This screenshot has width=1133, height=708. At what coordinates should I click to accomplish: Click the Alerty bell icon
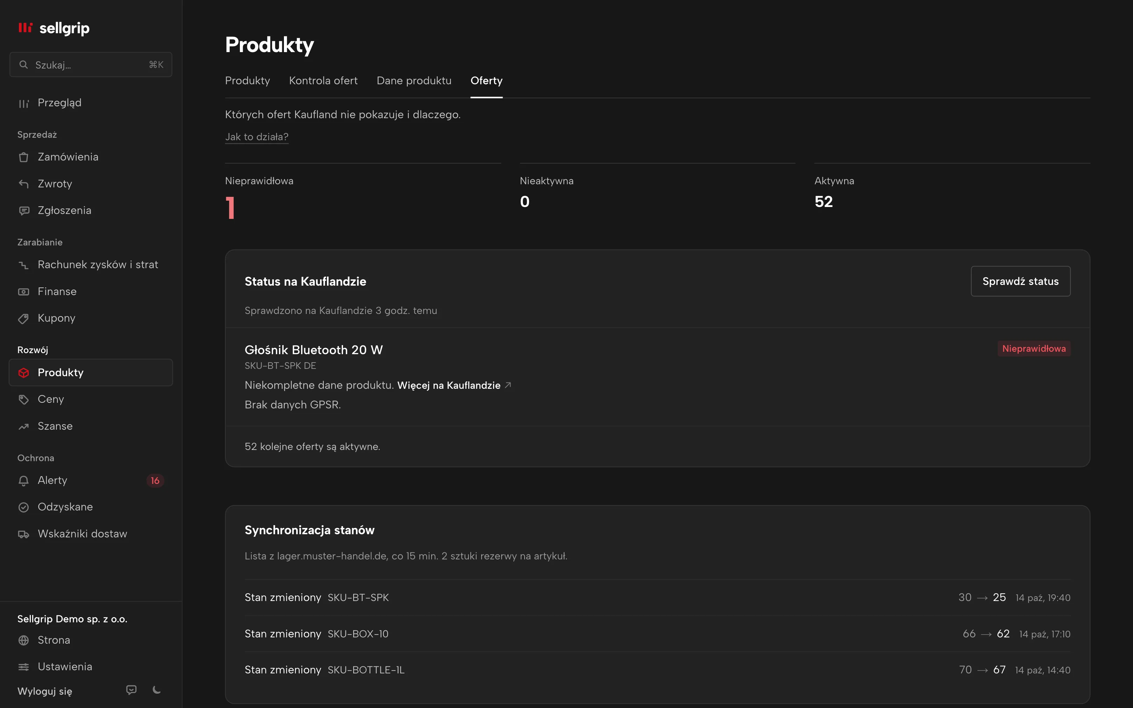click(23, 480)
